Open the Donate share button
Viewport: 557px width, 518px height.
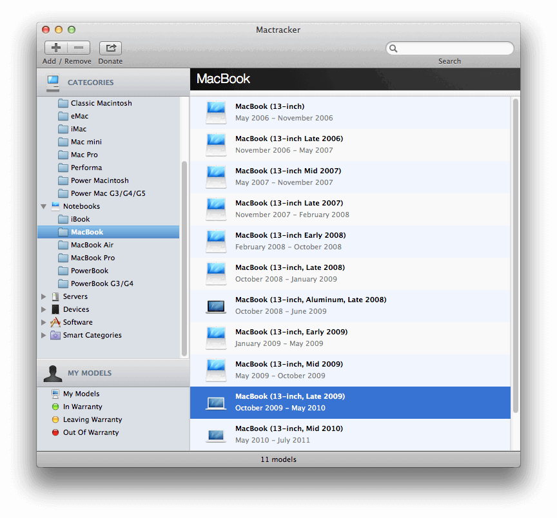point(110,48)
